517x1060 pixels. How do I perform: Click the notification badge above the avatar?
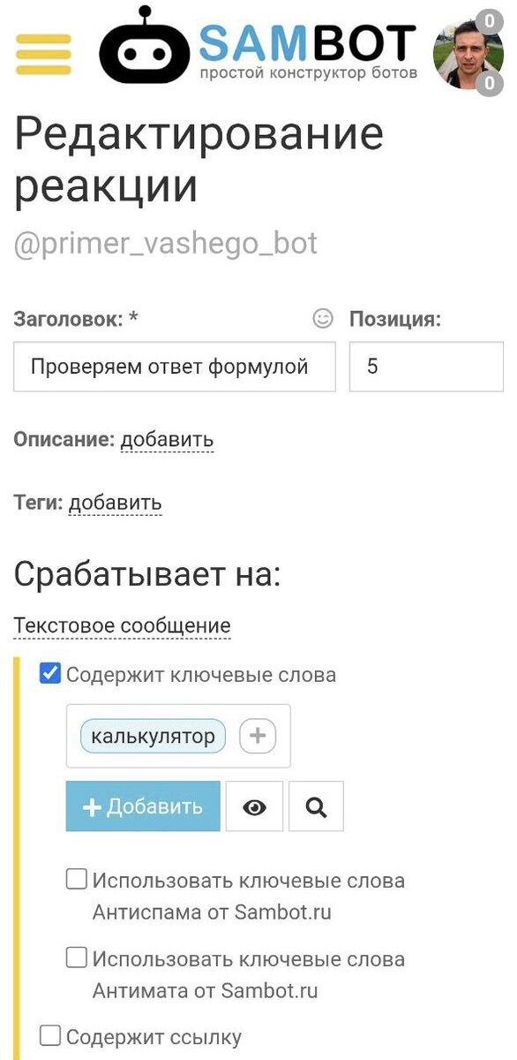pyautogui.click(x=490, y=19)
